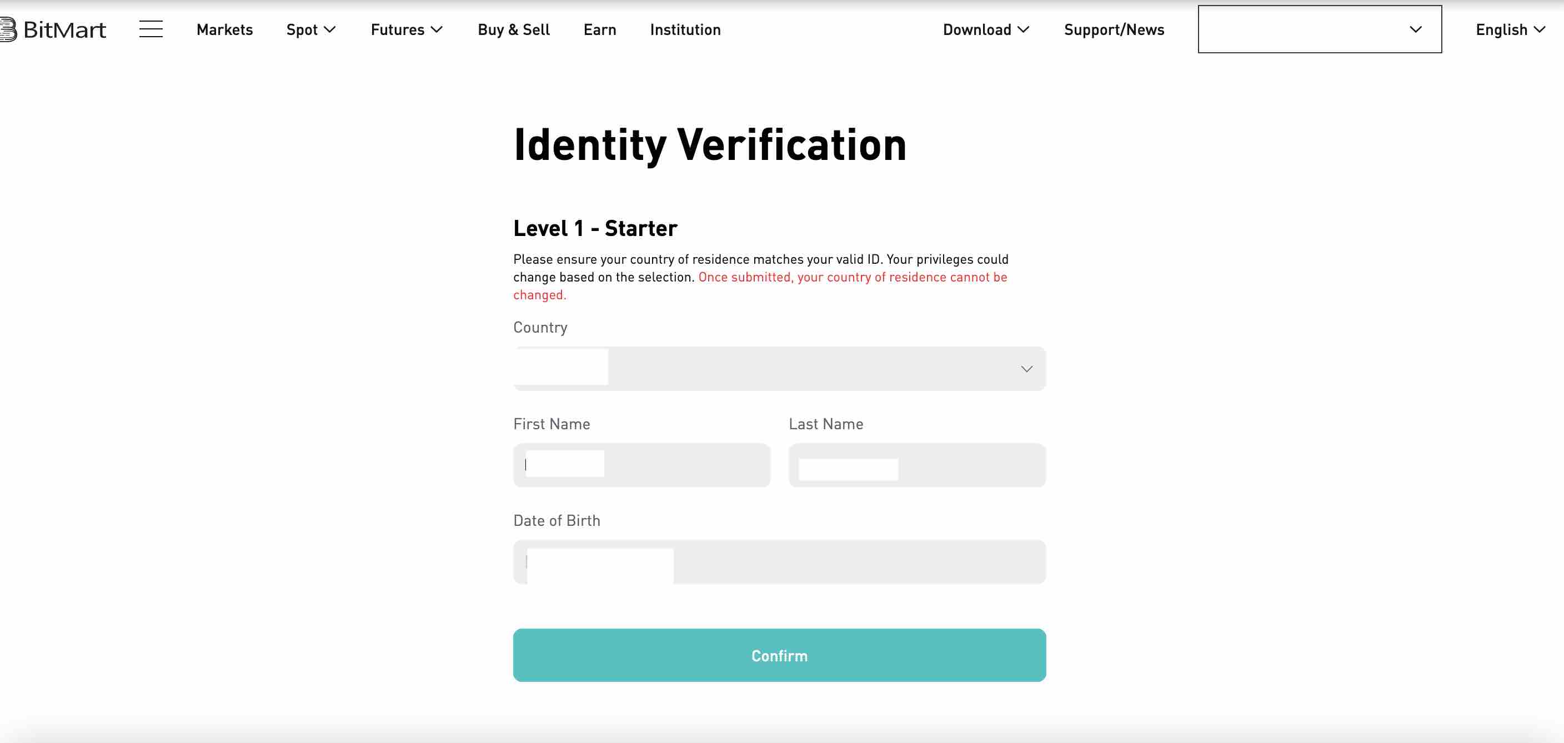Visit the Institution page

click(x=685, y=29)
